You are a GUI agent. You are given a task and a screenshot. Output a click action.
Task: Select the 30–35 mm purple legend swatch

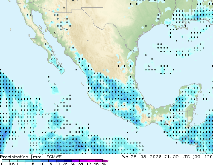(x=76, y=161)
